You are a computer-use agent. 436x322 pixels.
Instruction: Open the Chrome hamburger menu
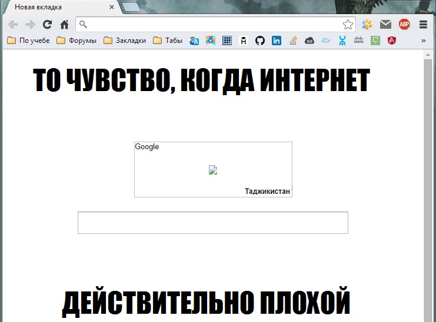click(423, 24)
